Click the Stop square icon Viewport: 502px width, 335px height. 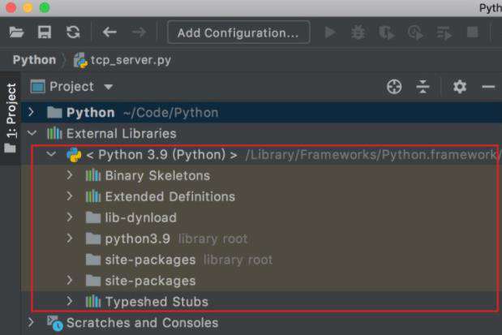coord(473,32)
